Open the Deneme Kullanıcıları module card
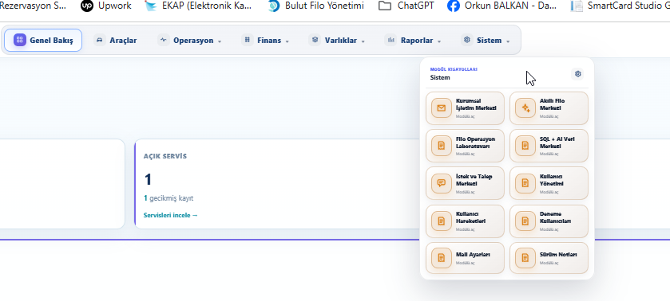Screen dimensions: 670x301 click(549, 221)
